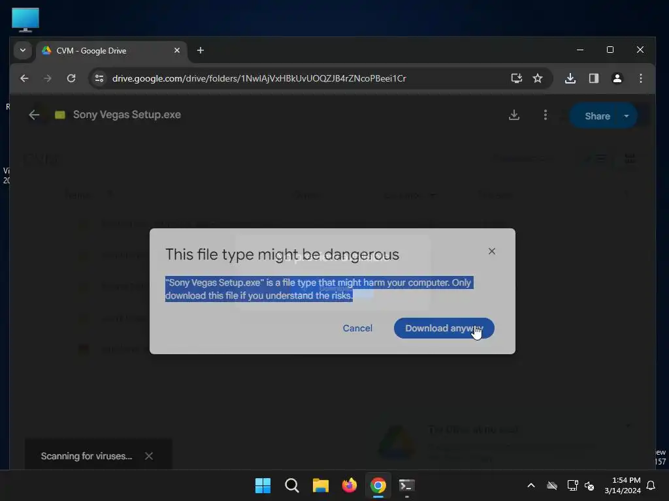Go back from Sony Vegas Setup.exe preview
Image resolution: width=669 pixels, height=501 pixels.
(x=34, y=115)
